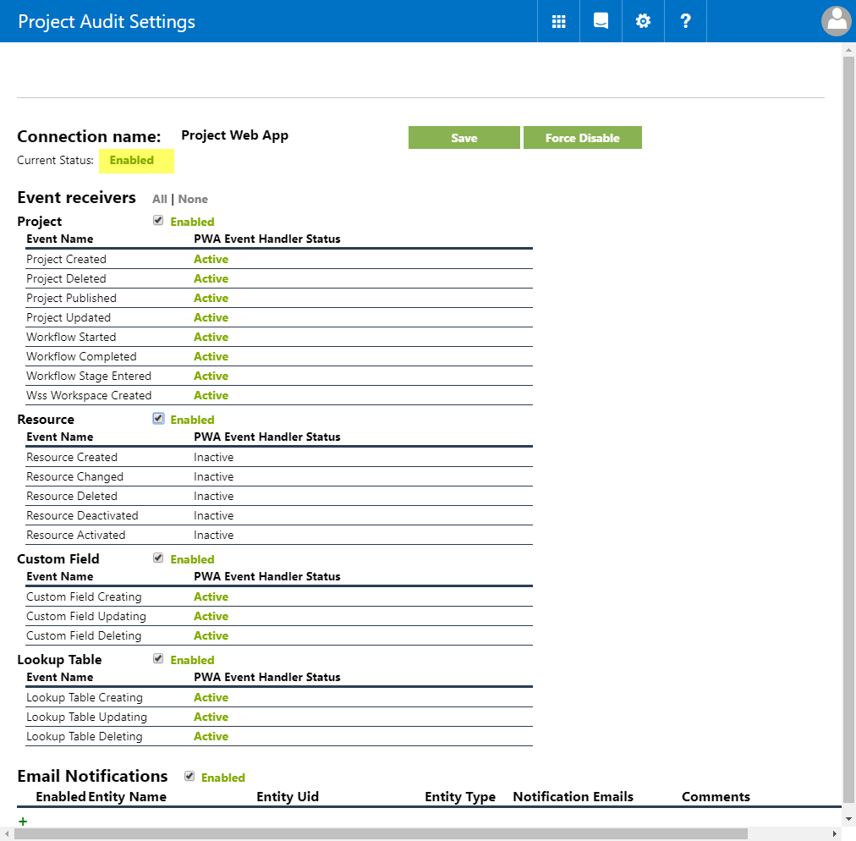Click the Entity Uid column header

[288, 797]
